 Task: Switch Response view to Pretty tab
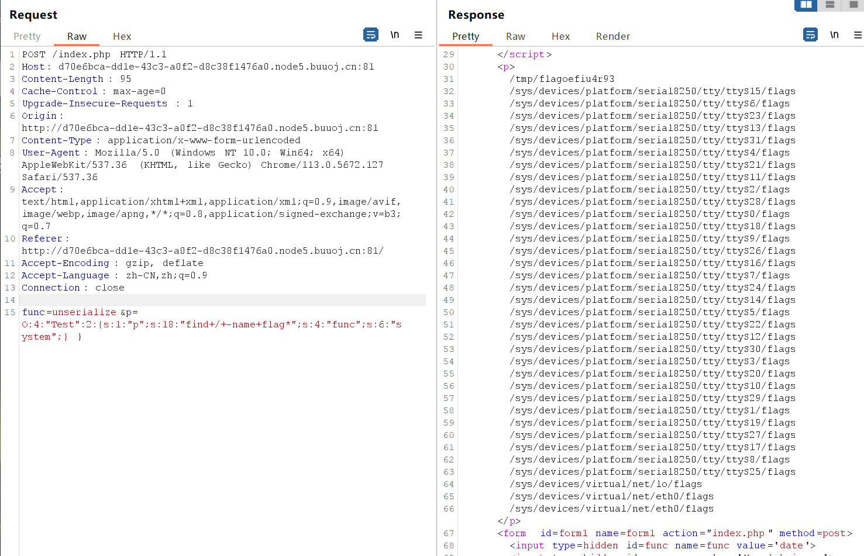466,36
